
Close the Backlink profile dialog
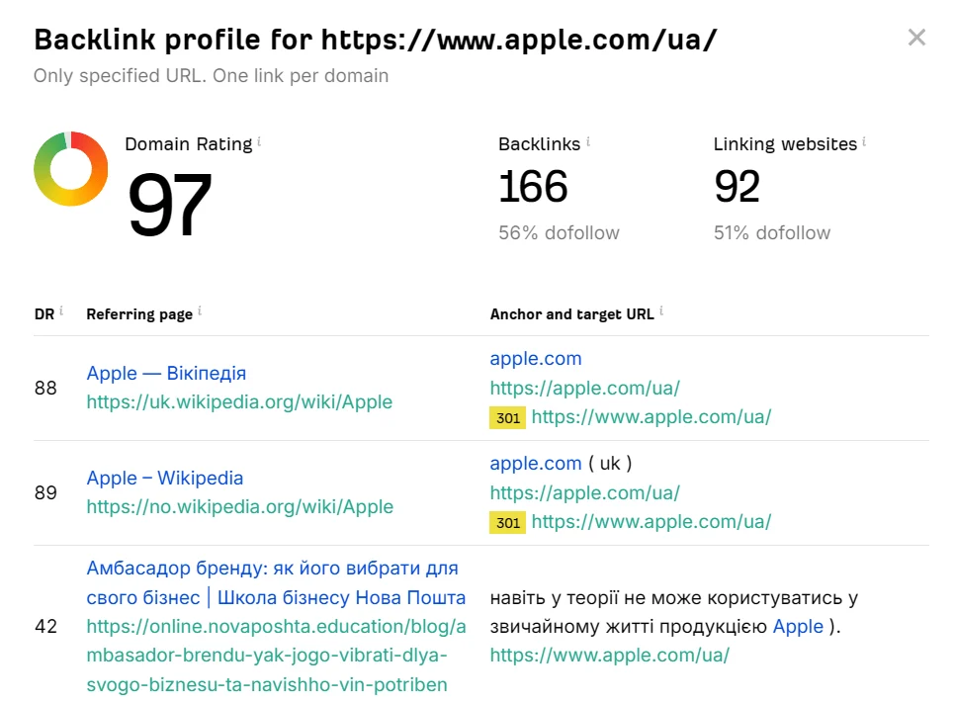pos(916,38)
